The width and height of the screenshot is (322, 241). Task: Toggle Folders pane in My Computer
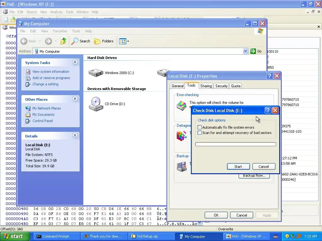(x=104, y=41)
